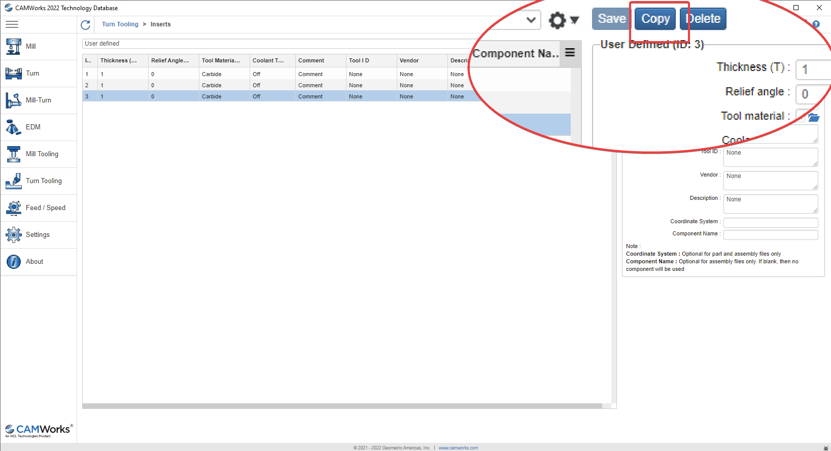This screenshot has width=831, height=451.
Task: Maximize the Technology Database window
Action: [796, 8]
